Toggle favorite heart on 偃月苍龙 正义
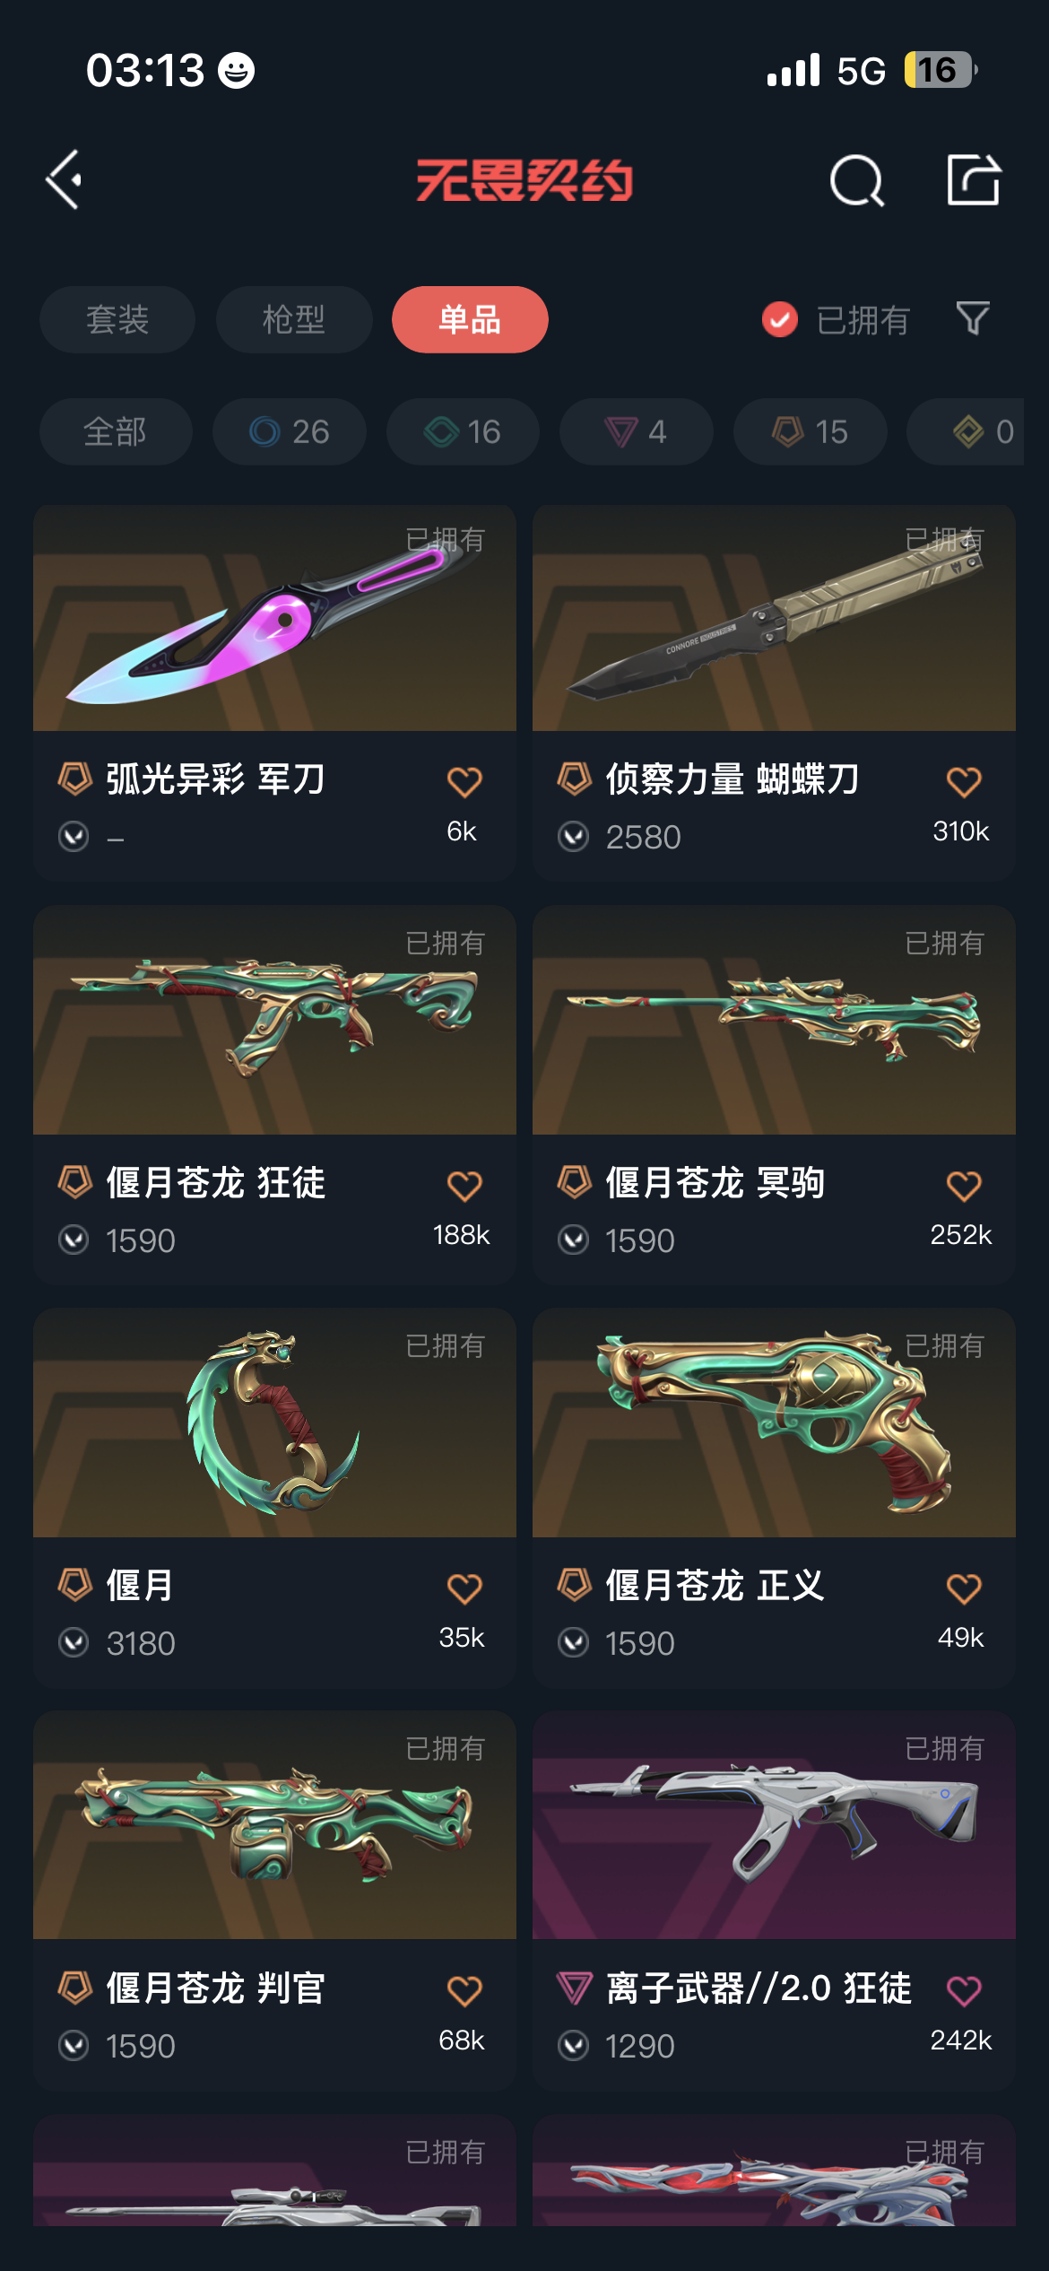The width and height of the screenshot is (1049, 2271). click(964, 1588)
